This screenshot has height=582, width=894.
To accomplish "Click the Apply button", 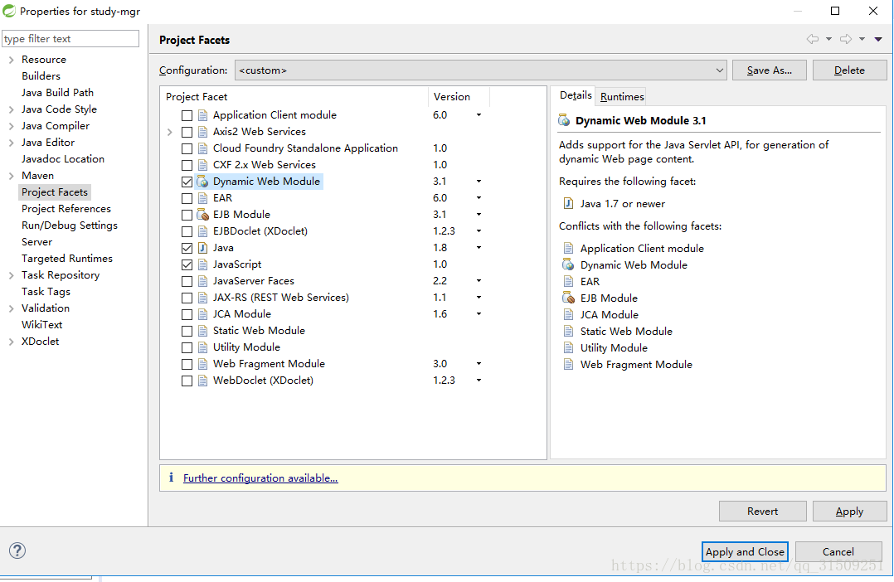I will 849,512.
